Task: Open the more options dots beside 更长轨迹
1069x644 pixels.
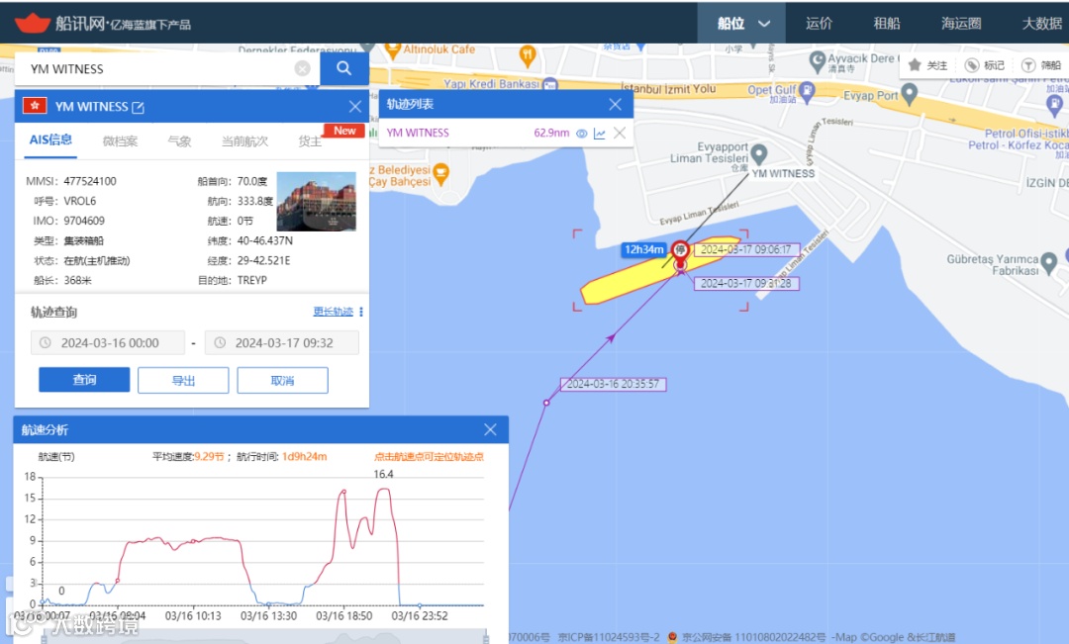Action: [361, 312]
